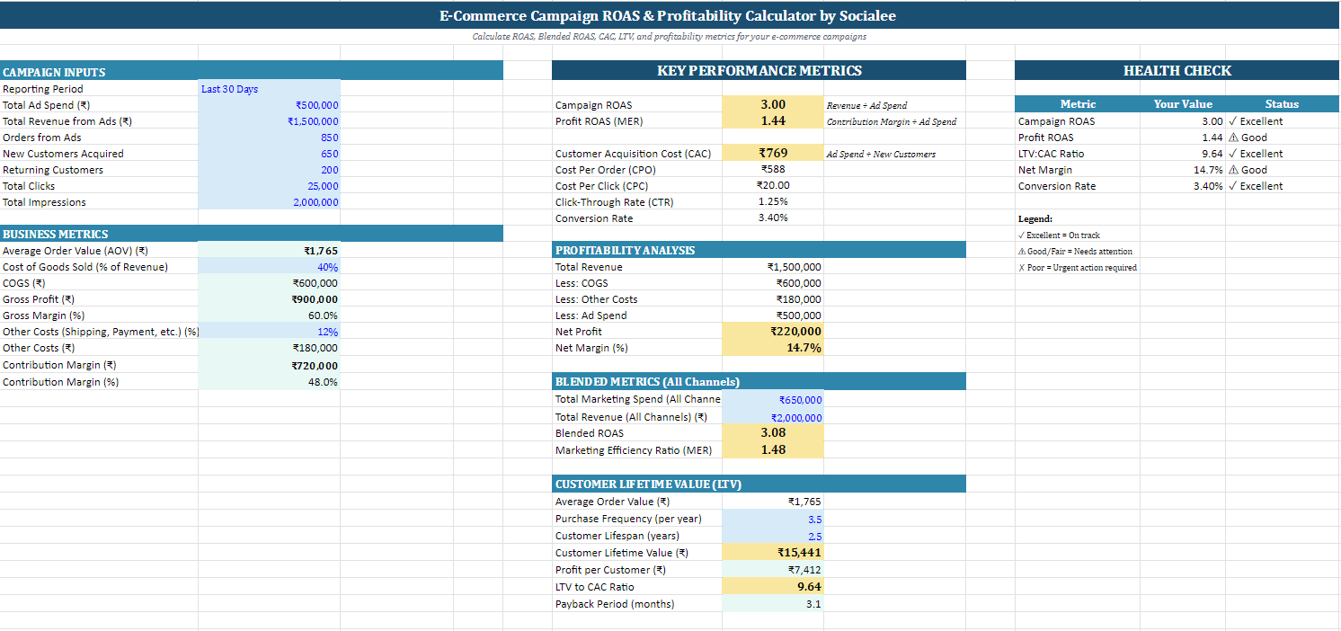Select the LTV to CAC Ratio result 9.64
1341x631 pixels.
773,587
